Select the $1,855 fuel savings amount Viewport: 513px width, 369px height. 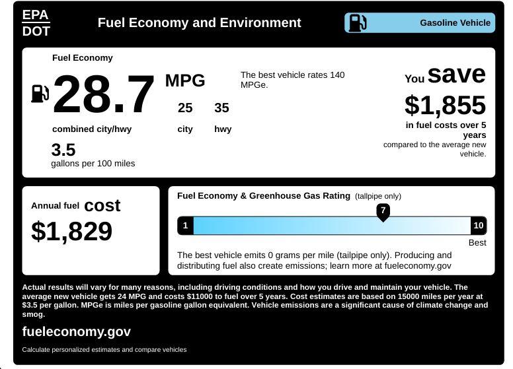[445, 106]
